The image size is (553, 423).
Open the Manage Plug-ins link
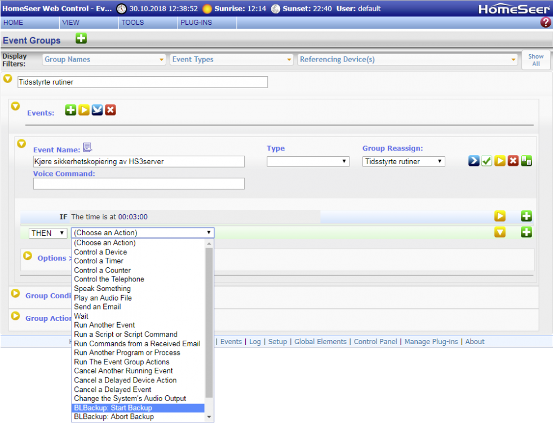click(x=432, y=341)
